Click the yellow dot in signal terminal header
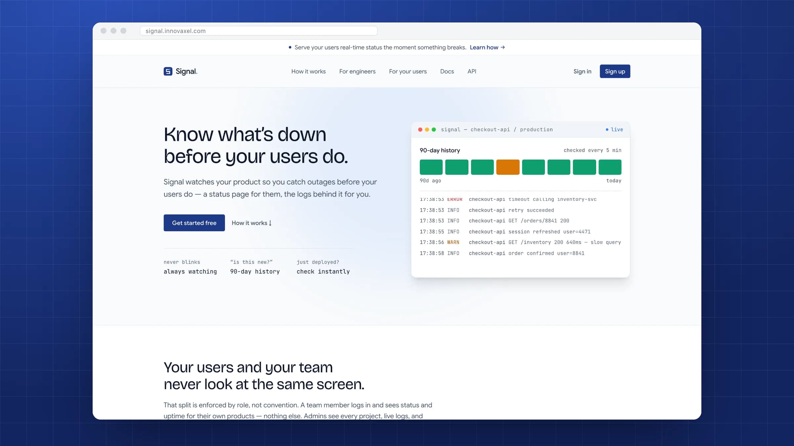 coord(427,130)
